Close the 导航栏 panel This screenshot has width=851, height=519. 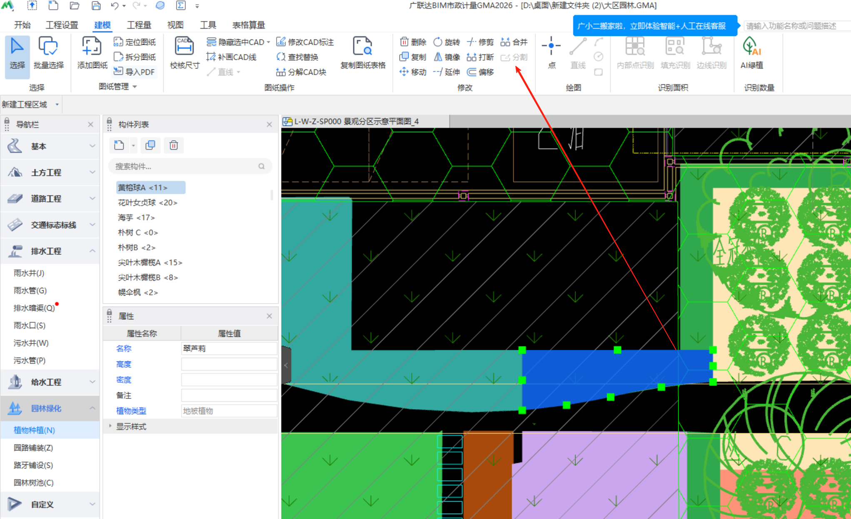tap(91, 124)
